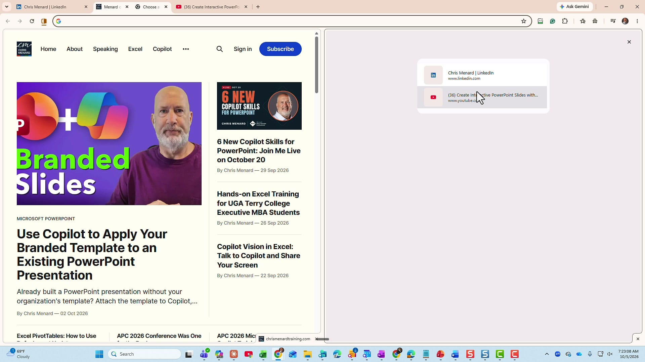The width and height of the screenshot is (645, 362).
Task: Click the search magnifier on Chris Menard site
Action: click(x=220, y=49)
